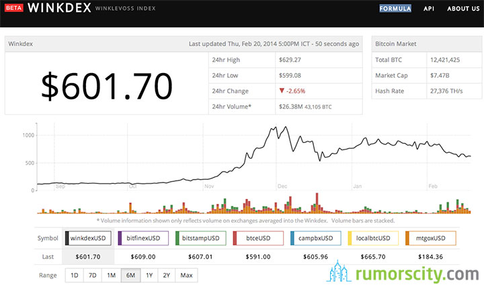Open the ABOUT US page

(x=463, y=9)
